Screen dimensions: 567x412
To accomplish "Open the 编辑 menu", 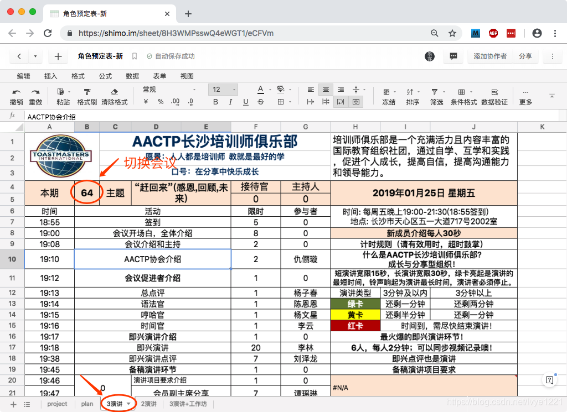I will 23,76.
